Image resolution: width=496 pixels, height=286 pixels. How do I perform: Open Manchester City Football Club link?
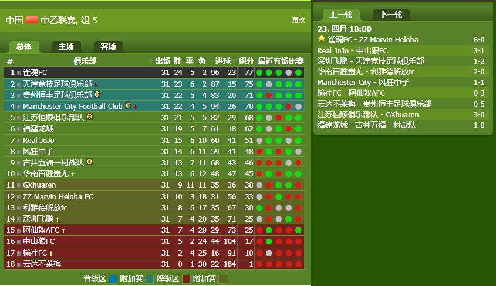[72, 107]
